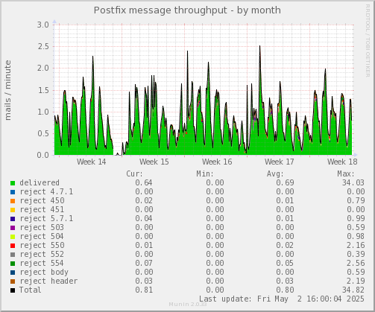The width and height of the screenshot is (375, 312).
Task: Click delivered average value 0.69
Action: click(x=285, y=183)
